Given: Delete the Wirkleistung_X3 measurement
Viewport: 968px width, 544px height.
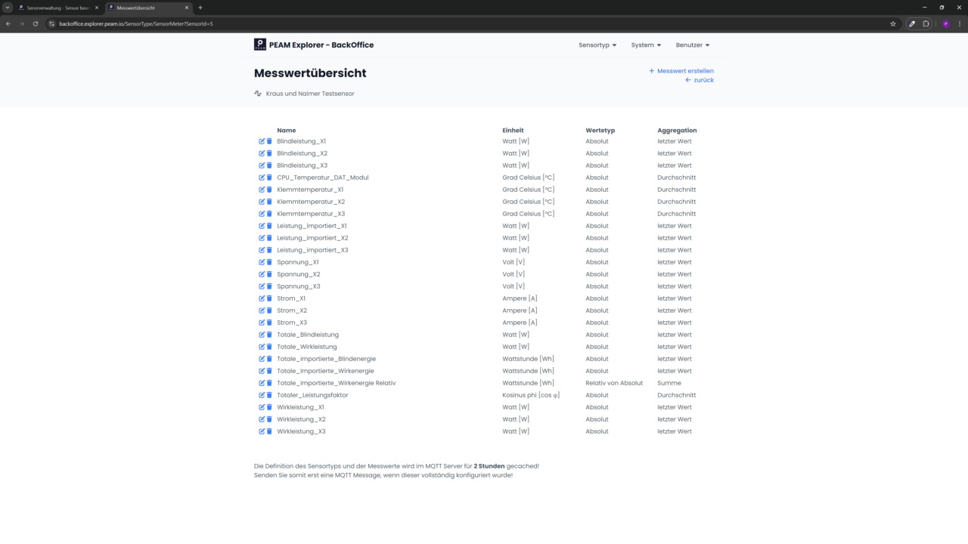Looking at the screenshot, I should (x=269, y=431).
